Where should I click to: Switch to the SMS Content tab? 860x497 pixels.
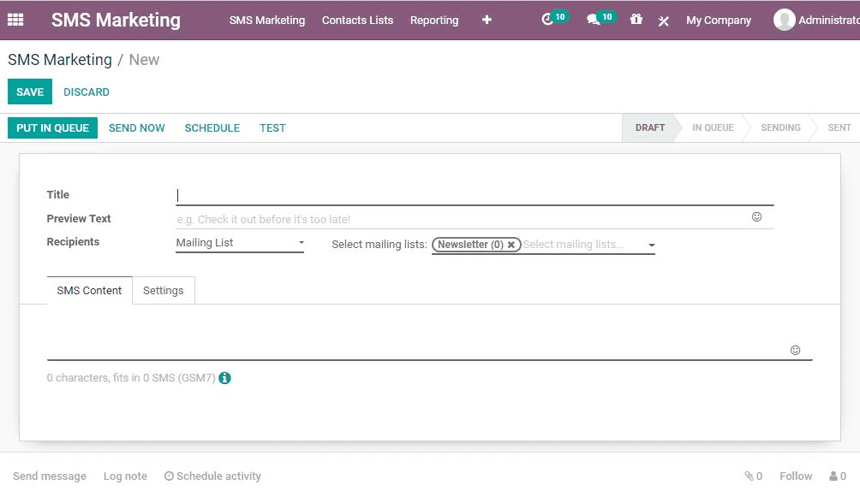(x=89, y=291)
